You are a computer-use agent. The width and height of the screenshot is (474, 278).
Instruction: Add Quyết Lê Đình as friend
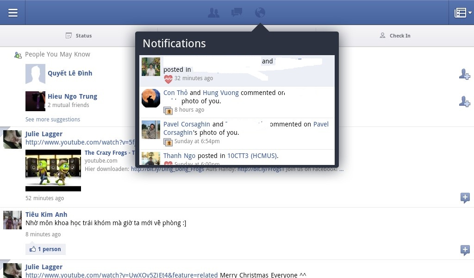coord(464,74)
